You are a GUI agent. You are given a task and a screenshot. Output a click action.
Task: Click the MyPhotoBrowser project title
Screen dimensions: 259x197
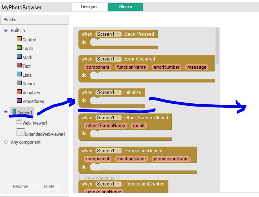pos(22,8)
